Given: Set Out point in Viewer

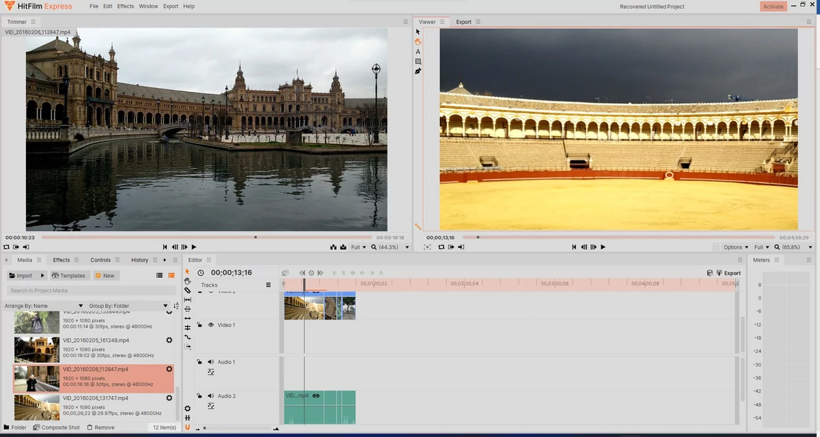Looking at the screenshot, I should click(x=461, y=247).
